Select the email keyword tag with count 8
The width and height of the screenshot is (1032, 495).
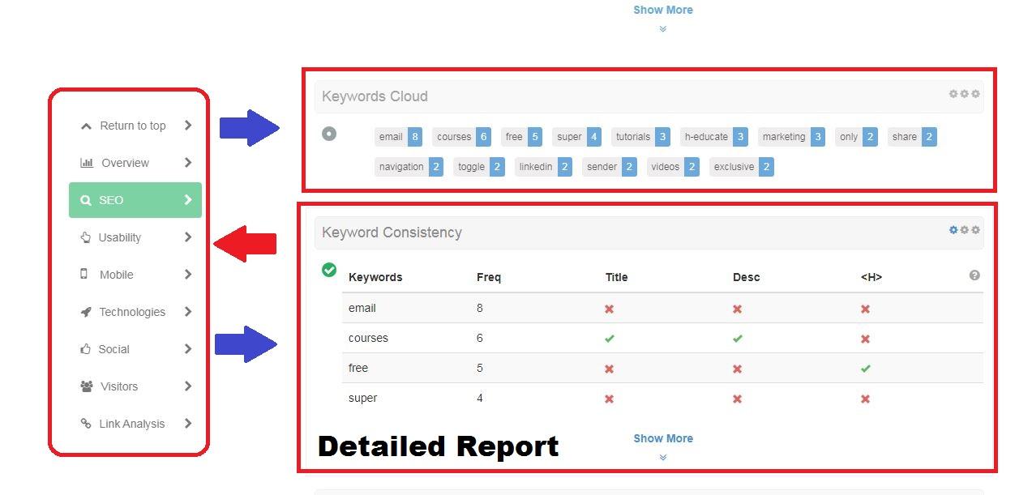click(x=397, y=136)
